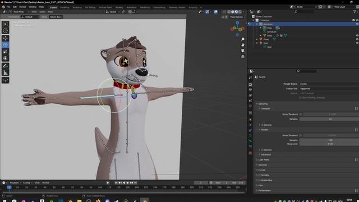This screenshot has height=202, width=359.
Task: Switch perspective/orthographic grid icon
Action: point(243,56)
